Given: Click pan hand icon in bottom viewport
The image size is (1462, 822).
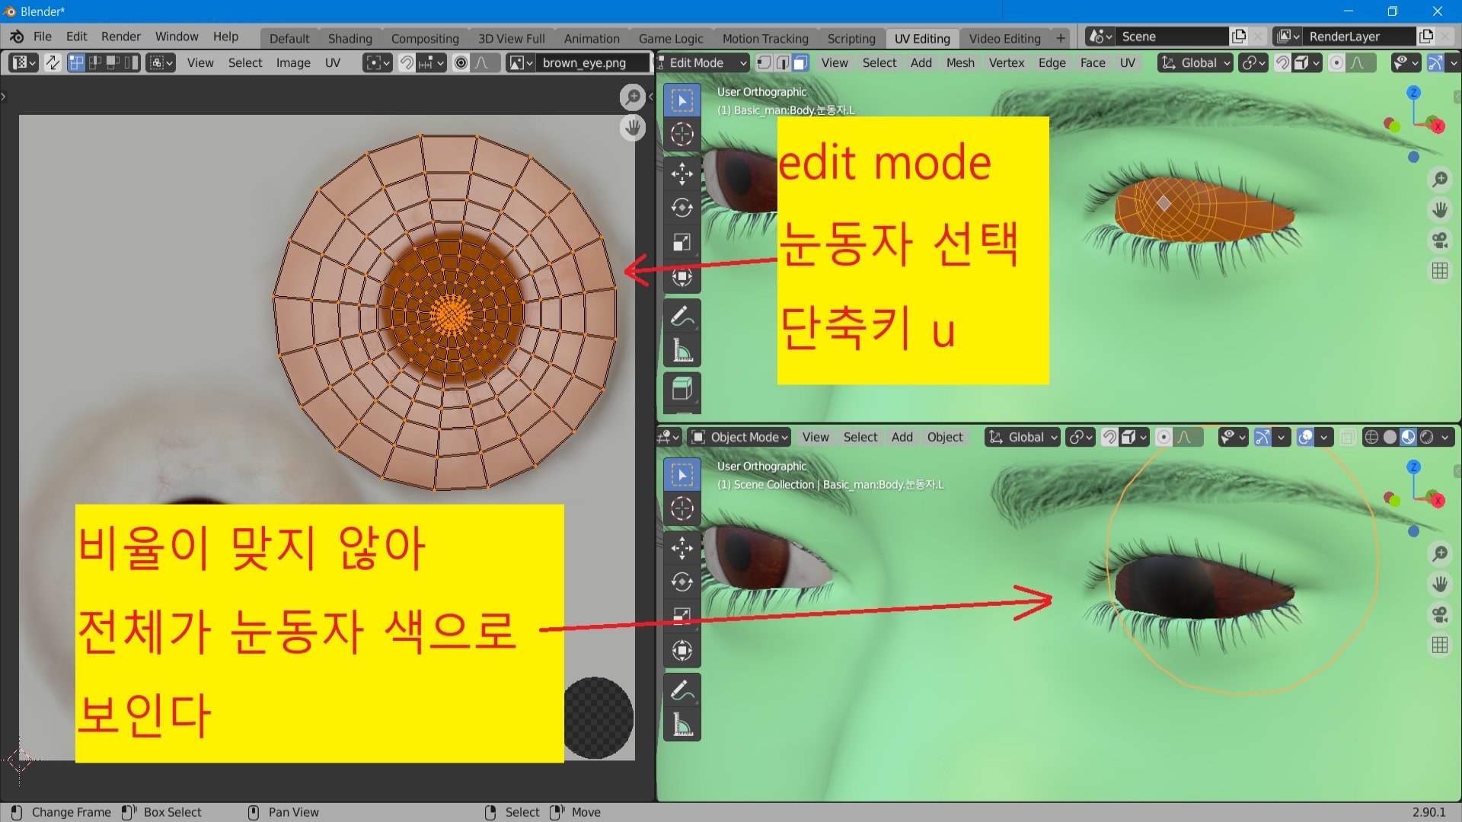Looking at the screenshot, I should pyautogui.click(x=1439, y=585).
